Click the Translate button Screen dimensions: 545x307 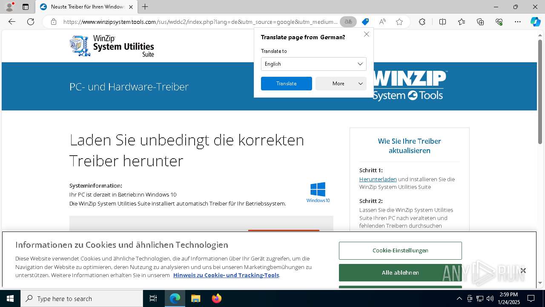(x=287, y=84)
